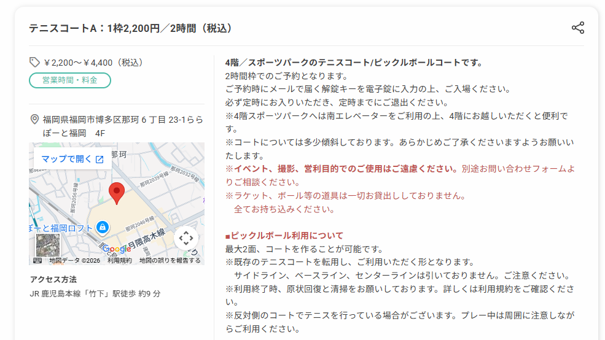Click the 利用規約 link on the map

click(120, 261)
